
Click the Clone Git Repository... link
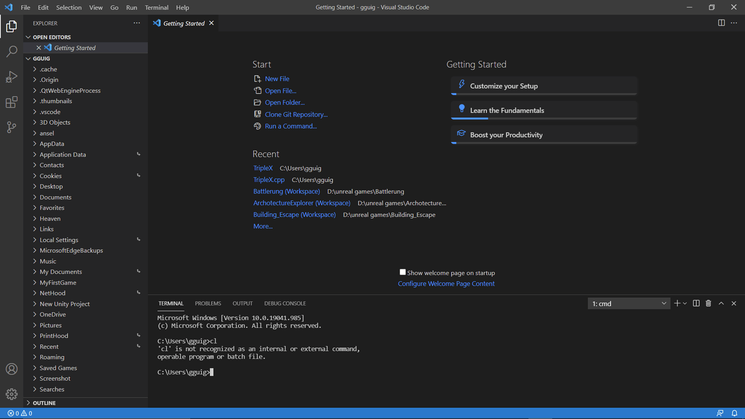(296, 114)
